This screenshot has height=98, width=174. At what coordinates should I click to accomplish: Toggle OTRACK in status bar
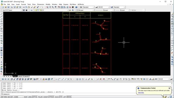click(51, 97)
